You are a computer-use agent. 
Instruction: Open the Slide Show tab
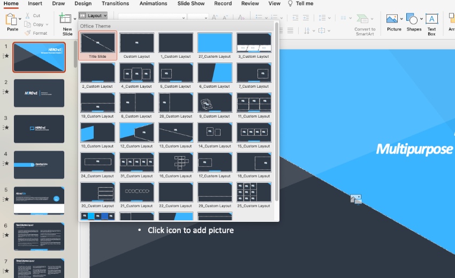(x=191, y=4)
